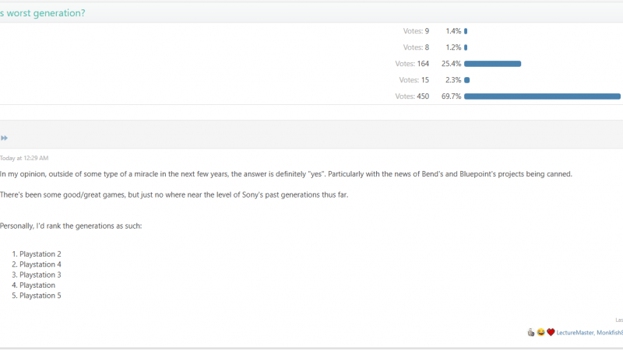
Task: Click the 'Playstation 5' list item
Action: [40, 296]
